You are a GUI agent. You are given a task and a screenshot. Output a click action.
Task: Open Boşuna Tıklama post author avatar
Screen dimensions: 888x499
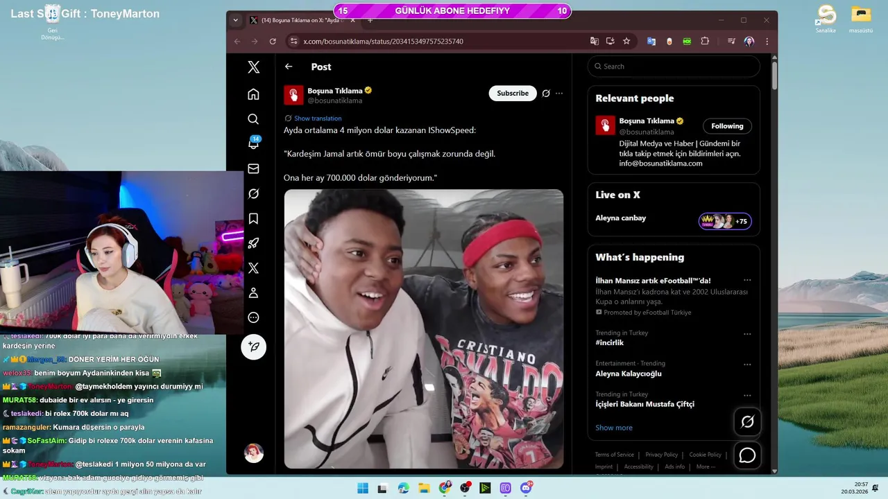click(293, 95)
